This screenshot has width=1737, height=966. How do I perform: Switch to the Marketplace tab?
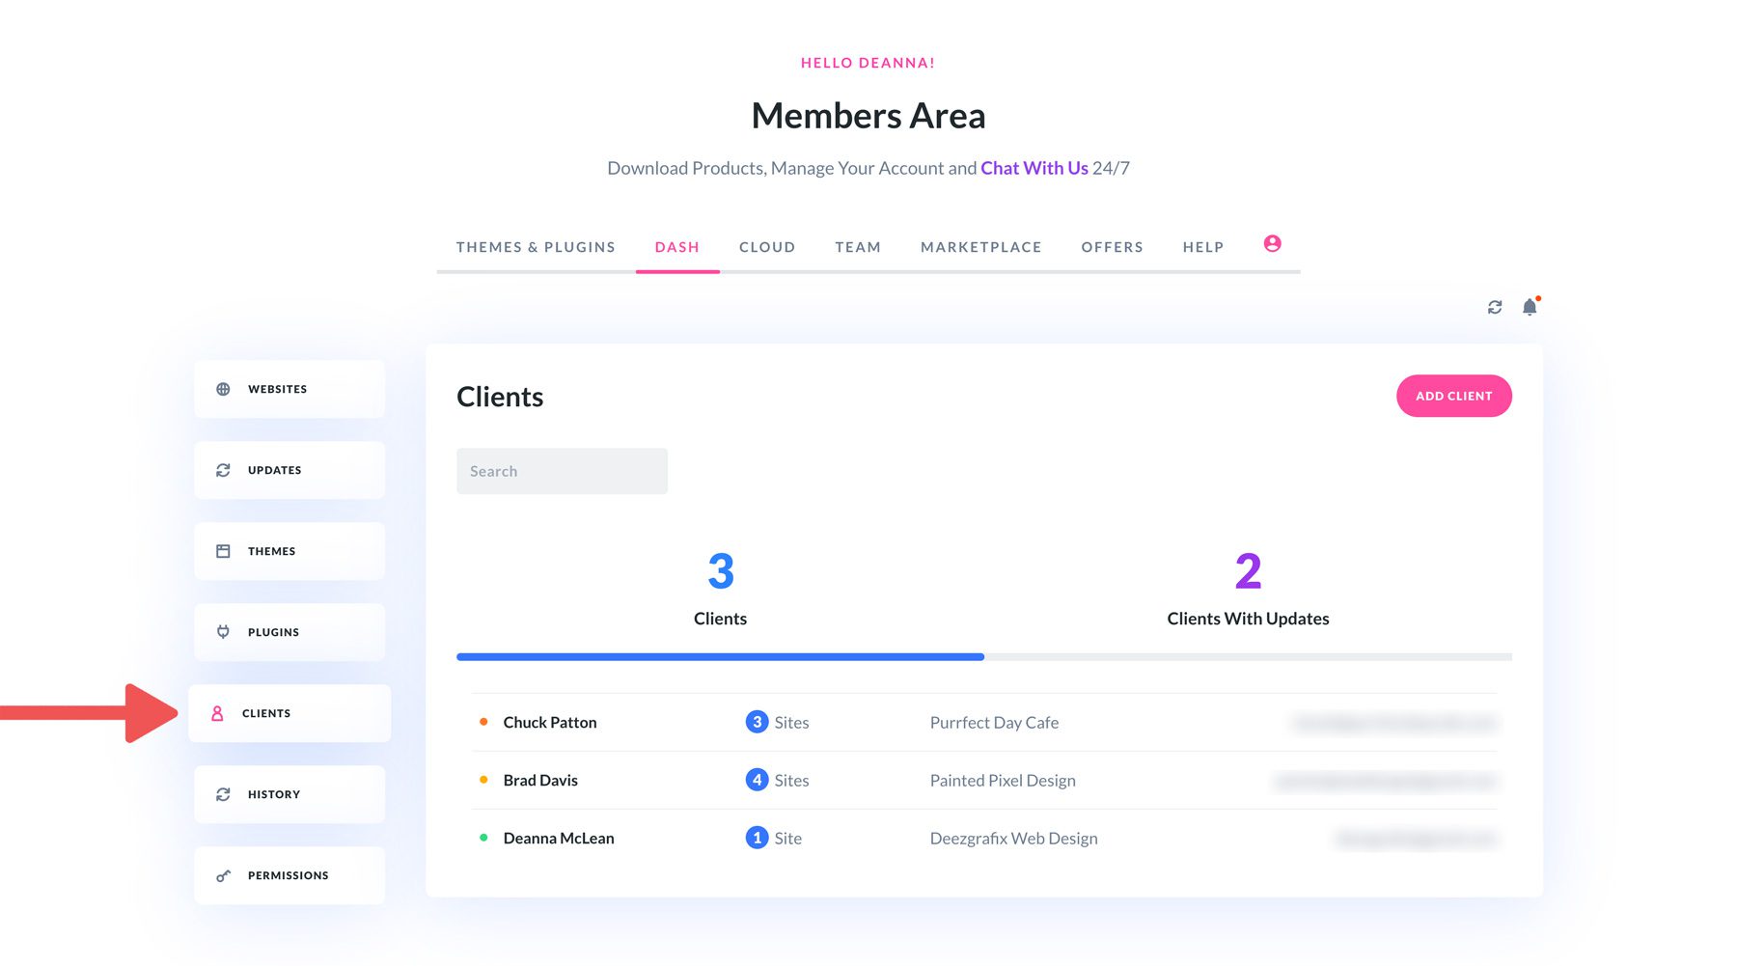980,247
